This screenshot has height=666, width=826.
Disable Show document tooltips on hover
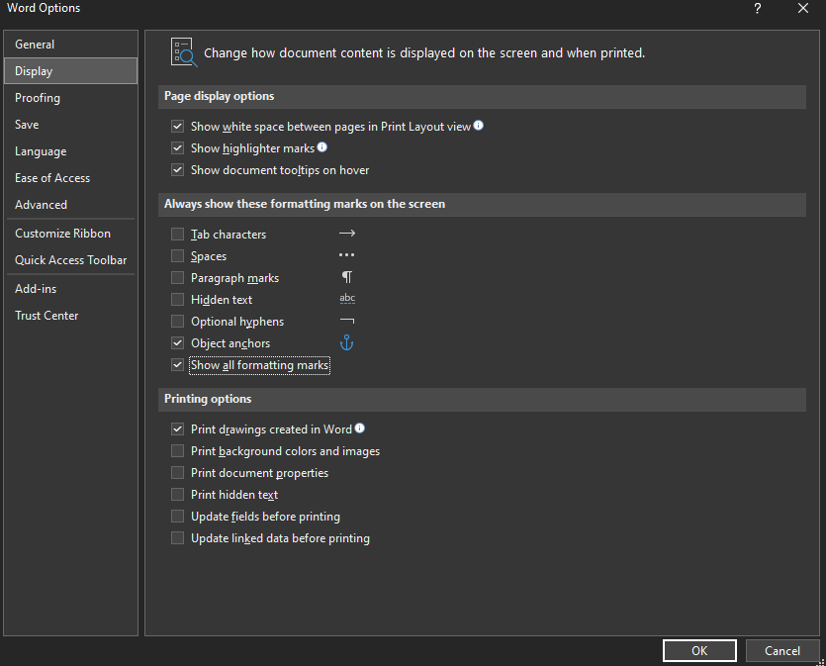[x=177, y=170]
